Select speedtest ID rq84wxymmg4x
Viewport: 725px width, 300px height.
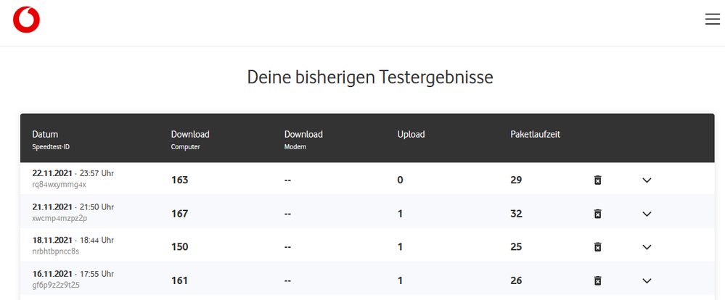(59, 185)
